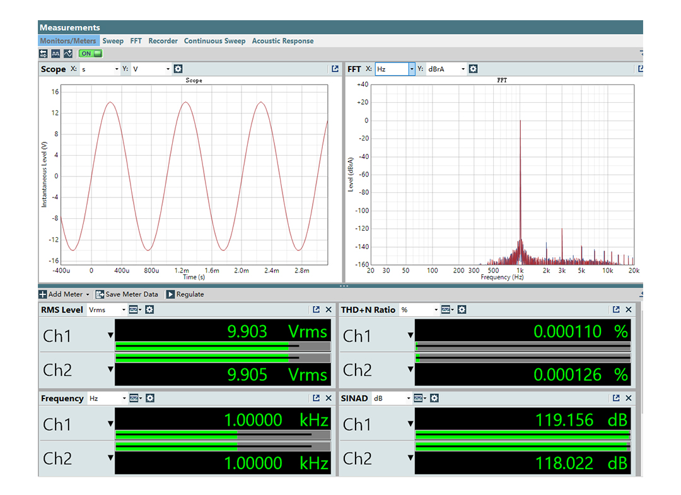Pop out the THD+N Ratio meter
The height and width of the screenshot is (495, 681).
[616, 310]
